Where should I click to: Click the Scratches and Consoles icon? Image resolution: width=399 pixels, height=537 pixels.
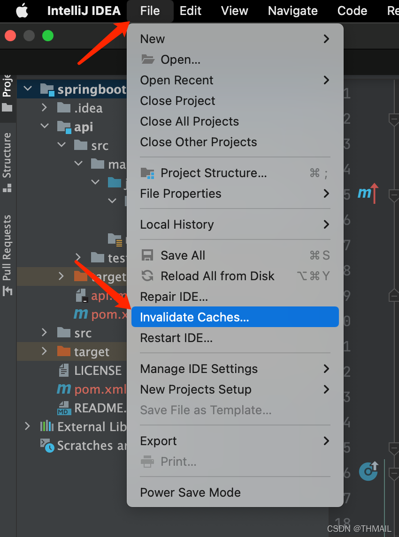point(47,445)
